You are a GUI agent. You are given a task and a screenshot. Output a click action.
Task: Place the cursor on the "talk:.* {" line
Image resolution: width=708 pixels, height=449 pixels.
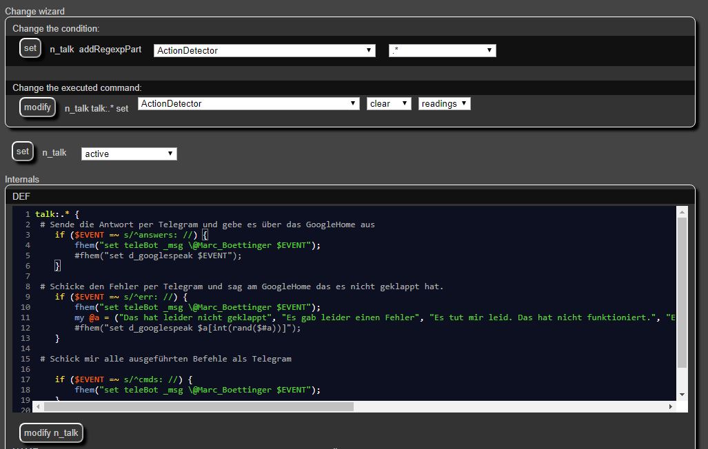click(57, 214)
